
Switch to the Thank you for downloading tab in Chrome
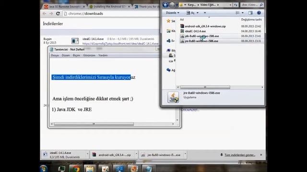pyautogui.click(x=147, y=7)
